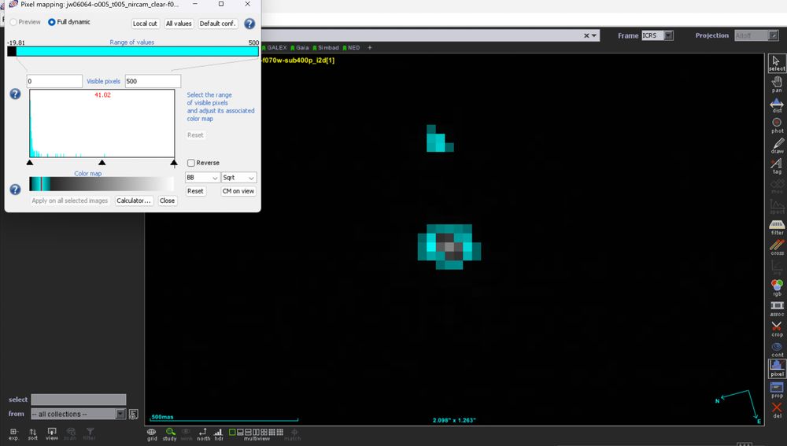
Task: Toggle the coordinate grid overlay
Action: [x=152, y=434]
